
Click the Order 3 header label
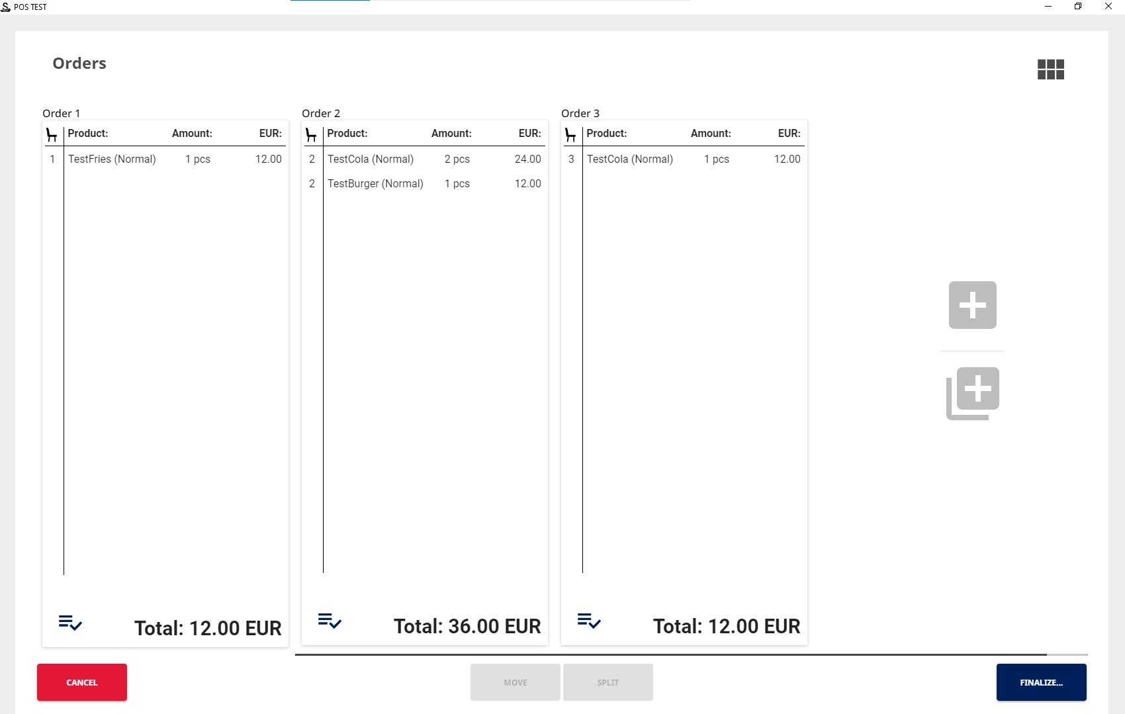pyautogui.click(x=580, y=113)
